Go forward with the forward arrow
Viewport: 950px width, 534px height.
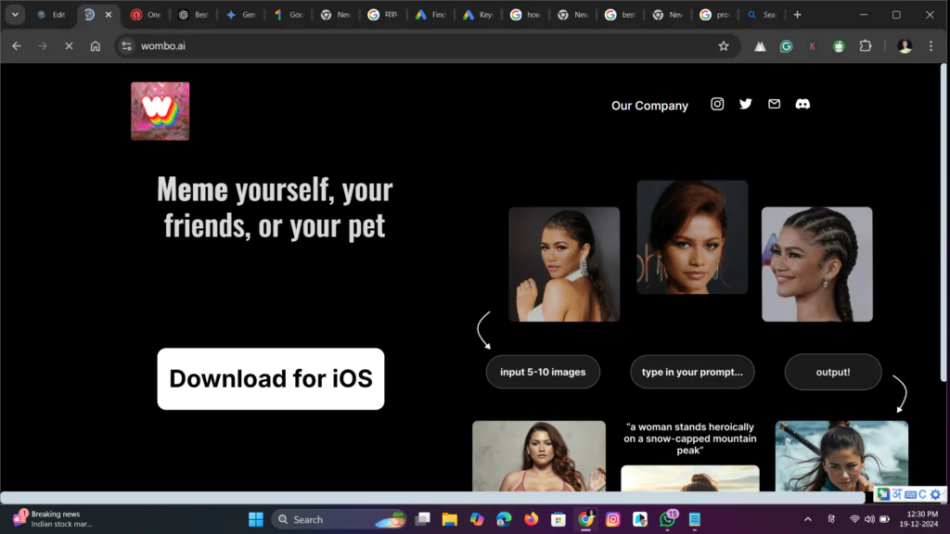pos(43,46)
